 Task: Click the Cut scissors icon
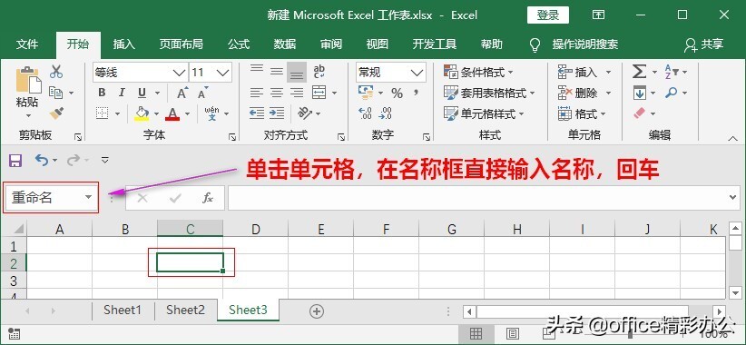pyautogui.click(x=56, y=72)
